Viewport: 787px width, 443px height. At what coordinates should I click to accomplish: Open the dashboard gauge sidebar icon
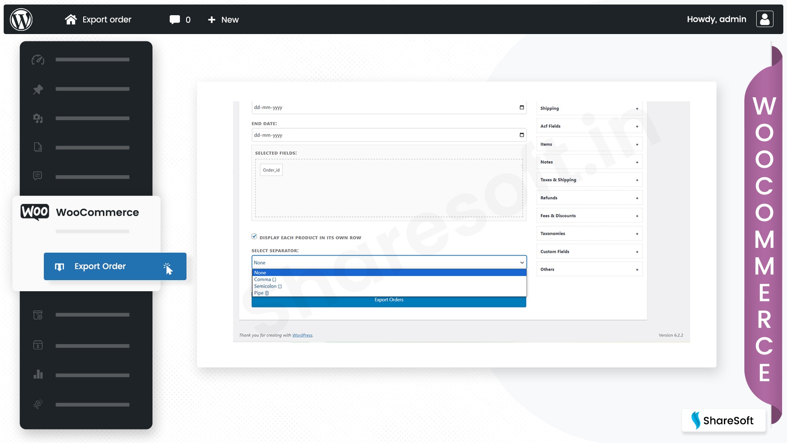pos(38,60)
